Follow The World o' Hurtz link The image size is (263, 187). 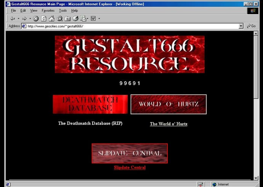pyautogui.click(x=168, y=124)
